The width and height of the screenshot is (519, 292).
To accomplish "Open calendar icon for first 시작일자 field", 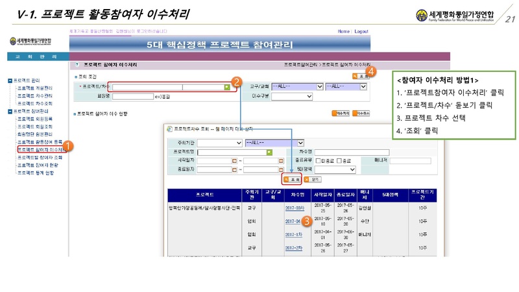I will coord(234,160).
